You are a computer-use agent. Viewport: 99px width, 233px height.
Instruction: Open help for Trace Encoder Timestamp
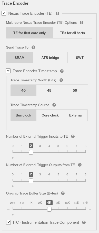click(62, 71)
